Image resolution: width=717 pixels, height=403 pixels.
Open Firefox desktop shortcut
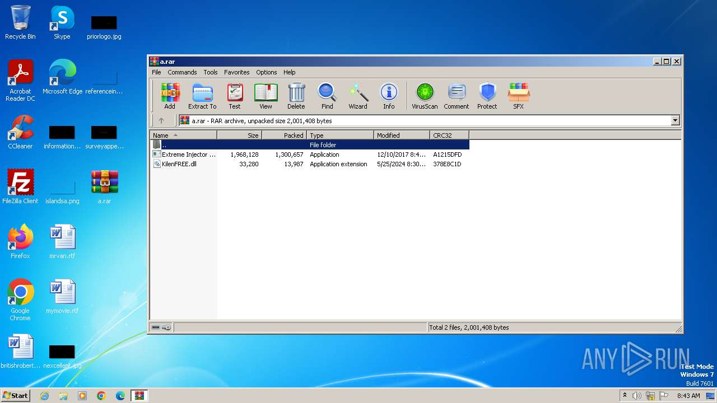(x=20, y=242)
